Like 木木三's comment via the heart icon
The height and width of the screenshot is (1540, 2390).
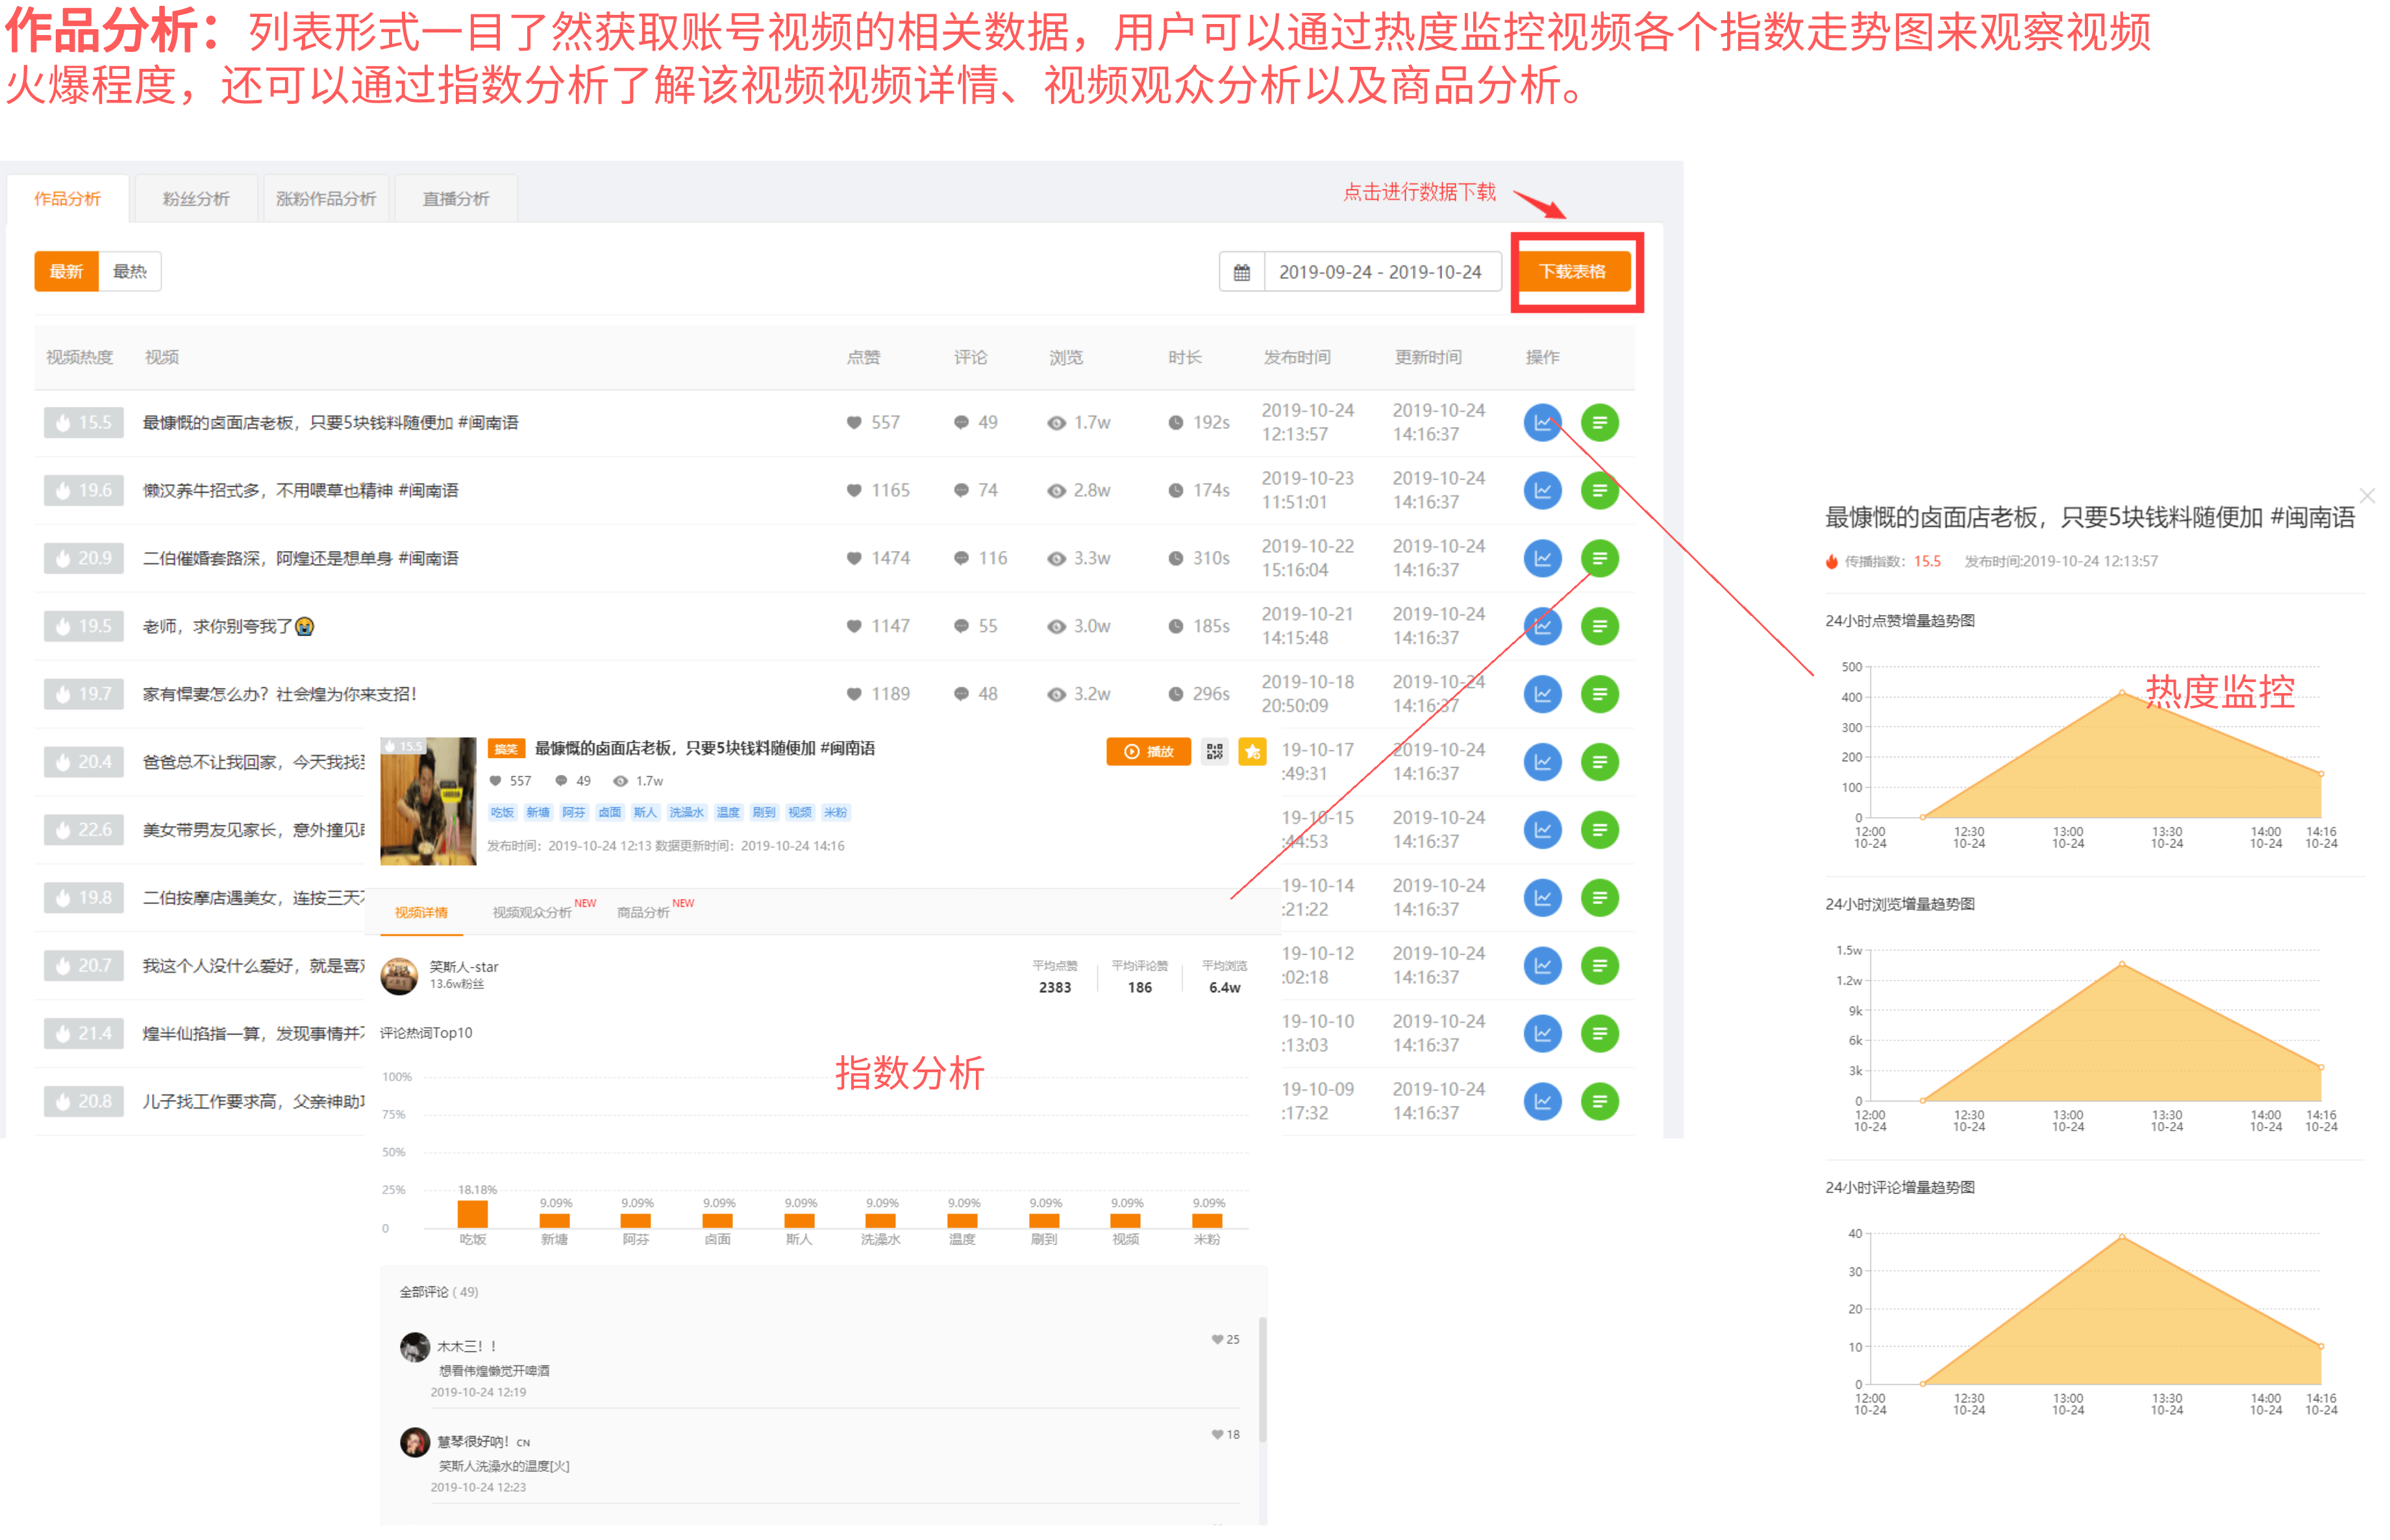(x=1217, y=1339)
